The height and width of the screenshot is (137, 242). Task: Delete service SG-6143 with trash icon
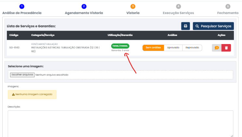226,48
